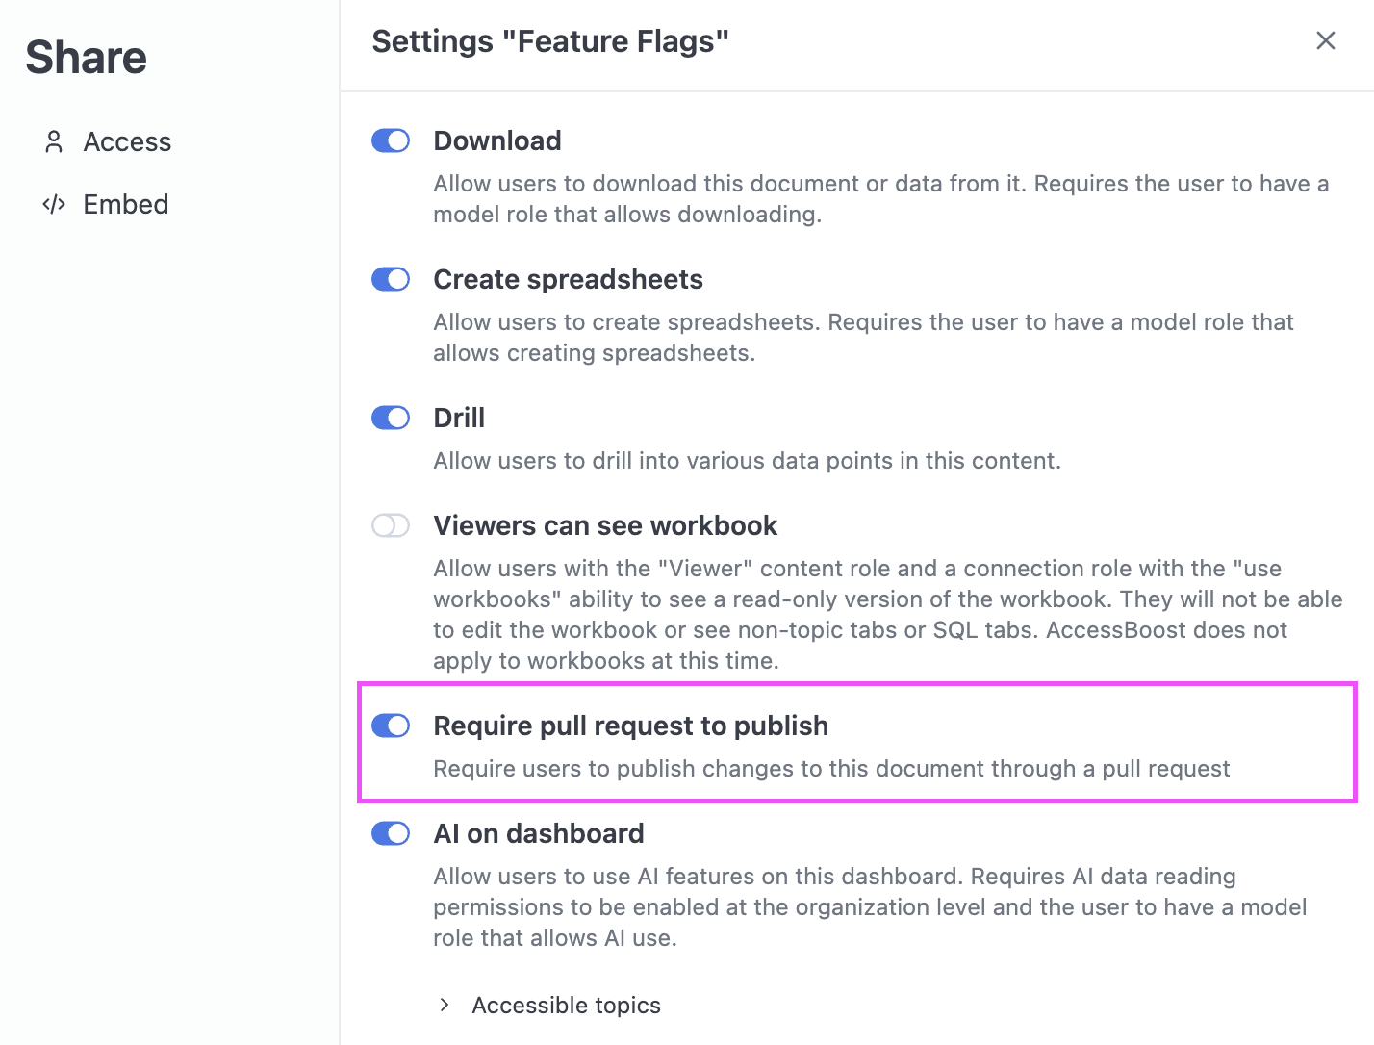
Task: Click Viewers can see workbook heading
Action: coord(605,525)
